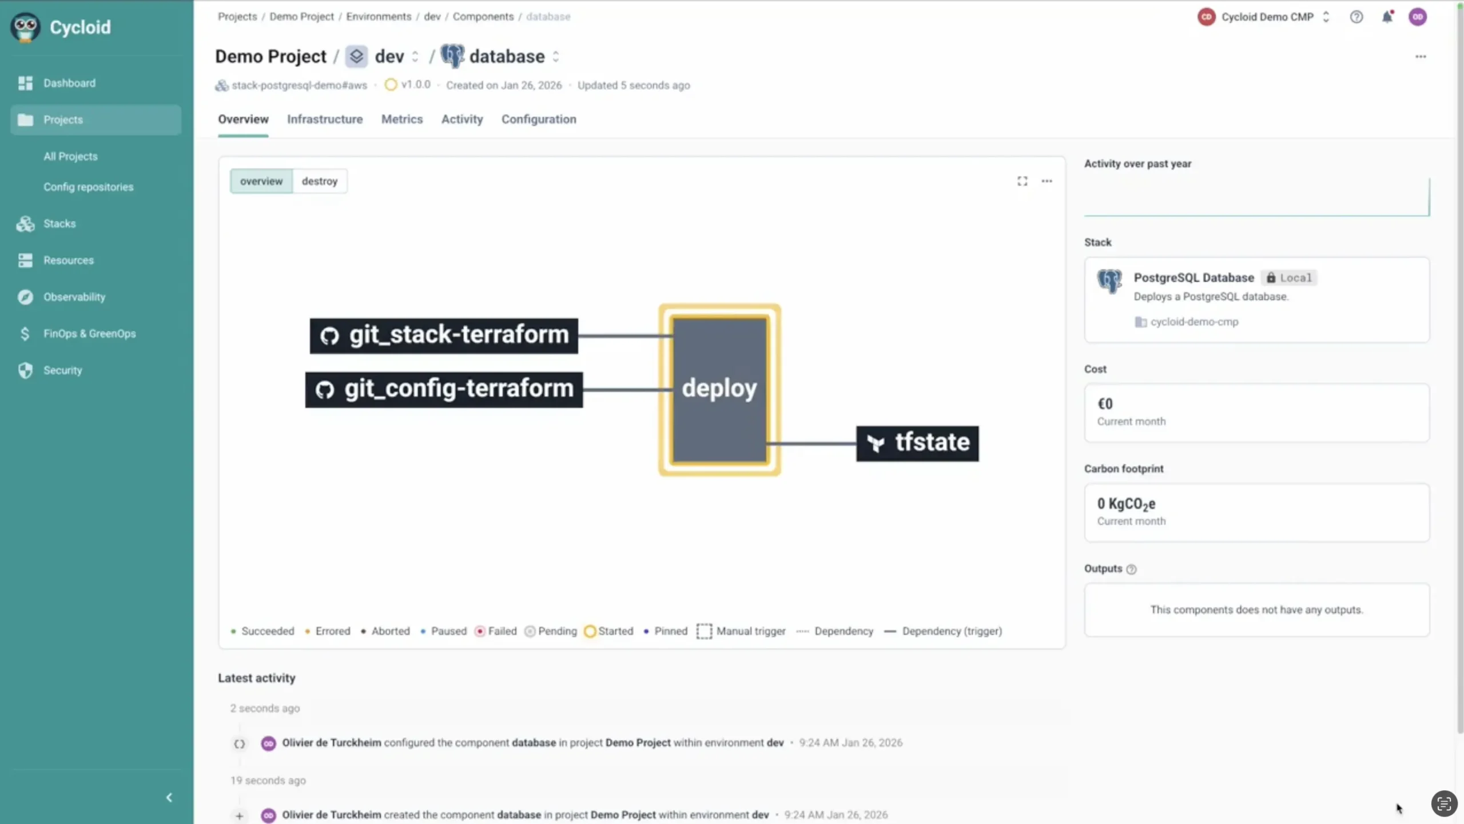Click the PostgreSQL icon in Stack card
The image size is (1464, 824).
coord(1109,281)
